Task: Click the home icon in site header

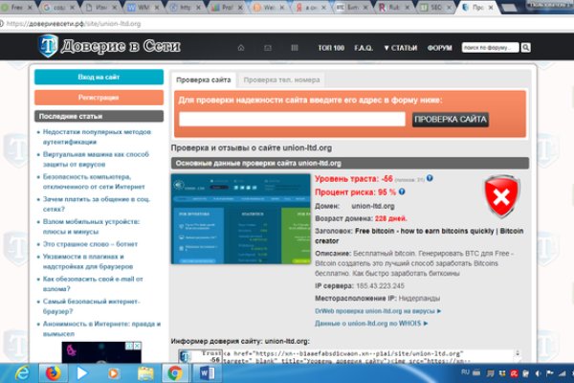Action: (241, 47)
